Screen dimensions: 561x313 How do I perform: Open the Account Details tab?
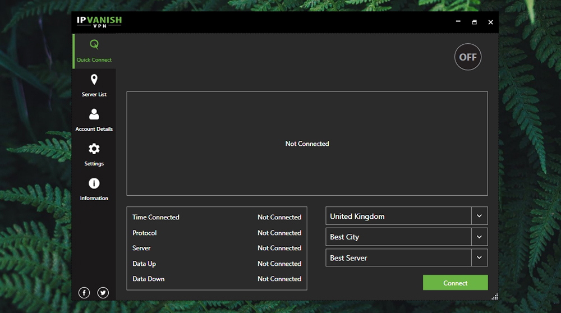click(x=94, y=121)
